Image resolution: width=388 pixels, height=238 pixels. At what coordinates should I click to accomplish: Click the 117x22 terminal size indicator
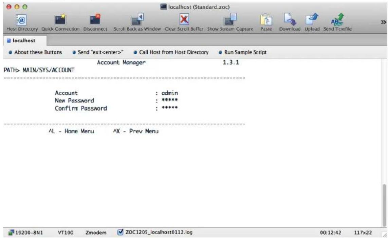coord(363,233)
